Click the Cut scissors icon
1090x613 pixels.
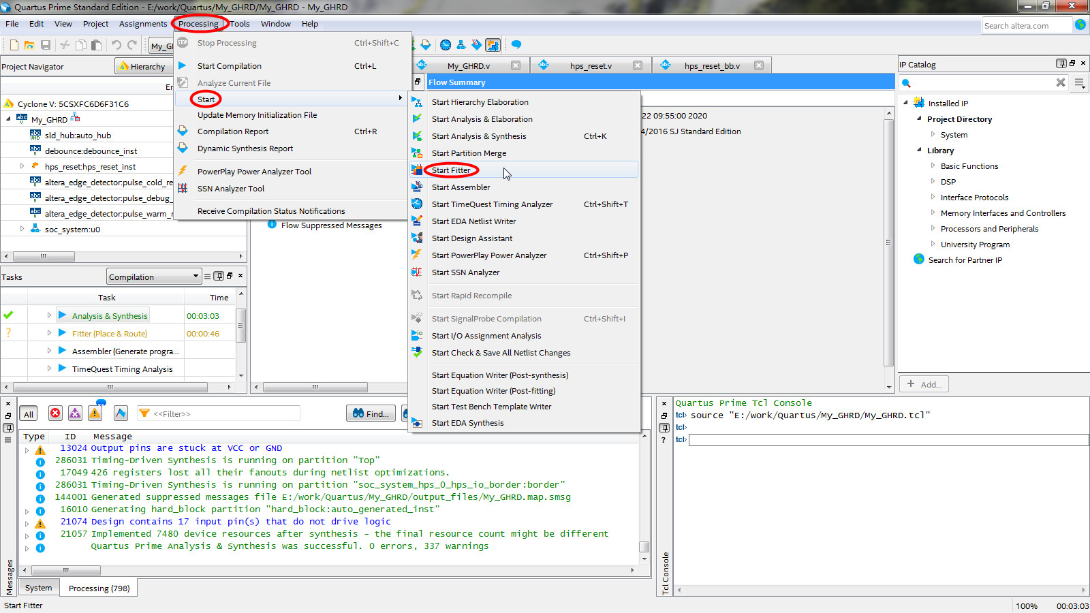point(65,45)
